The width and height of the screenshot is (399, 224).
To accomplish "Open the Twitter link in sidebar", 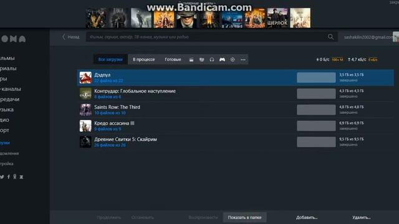I will [x=2, y=177].
